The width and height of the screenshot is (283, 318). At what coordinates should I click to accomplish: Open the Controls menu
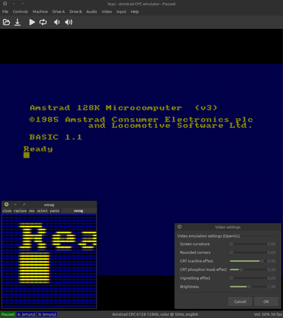tap(20, 12)
